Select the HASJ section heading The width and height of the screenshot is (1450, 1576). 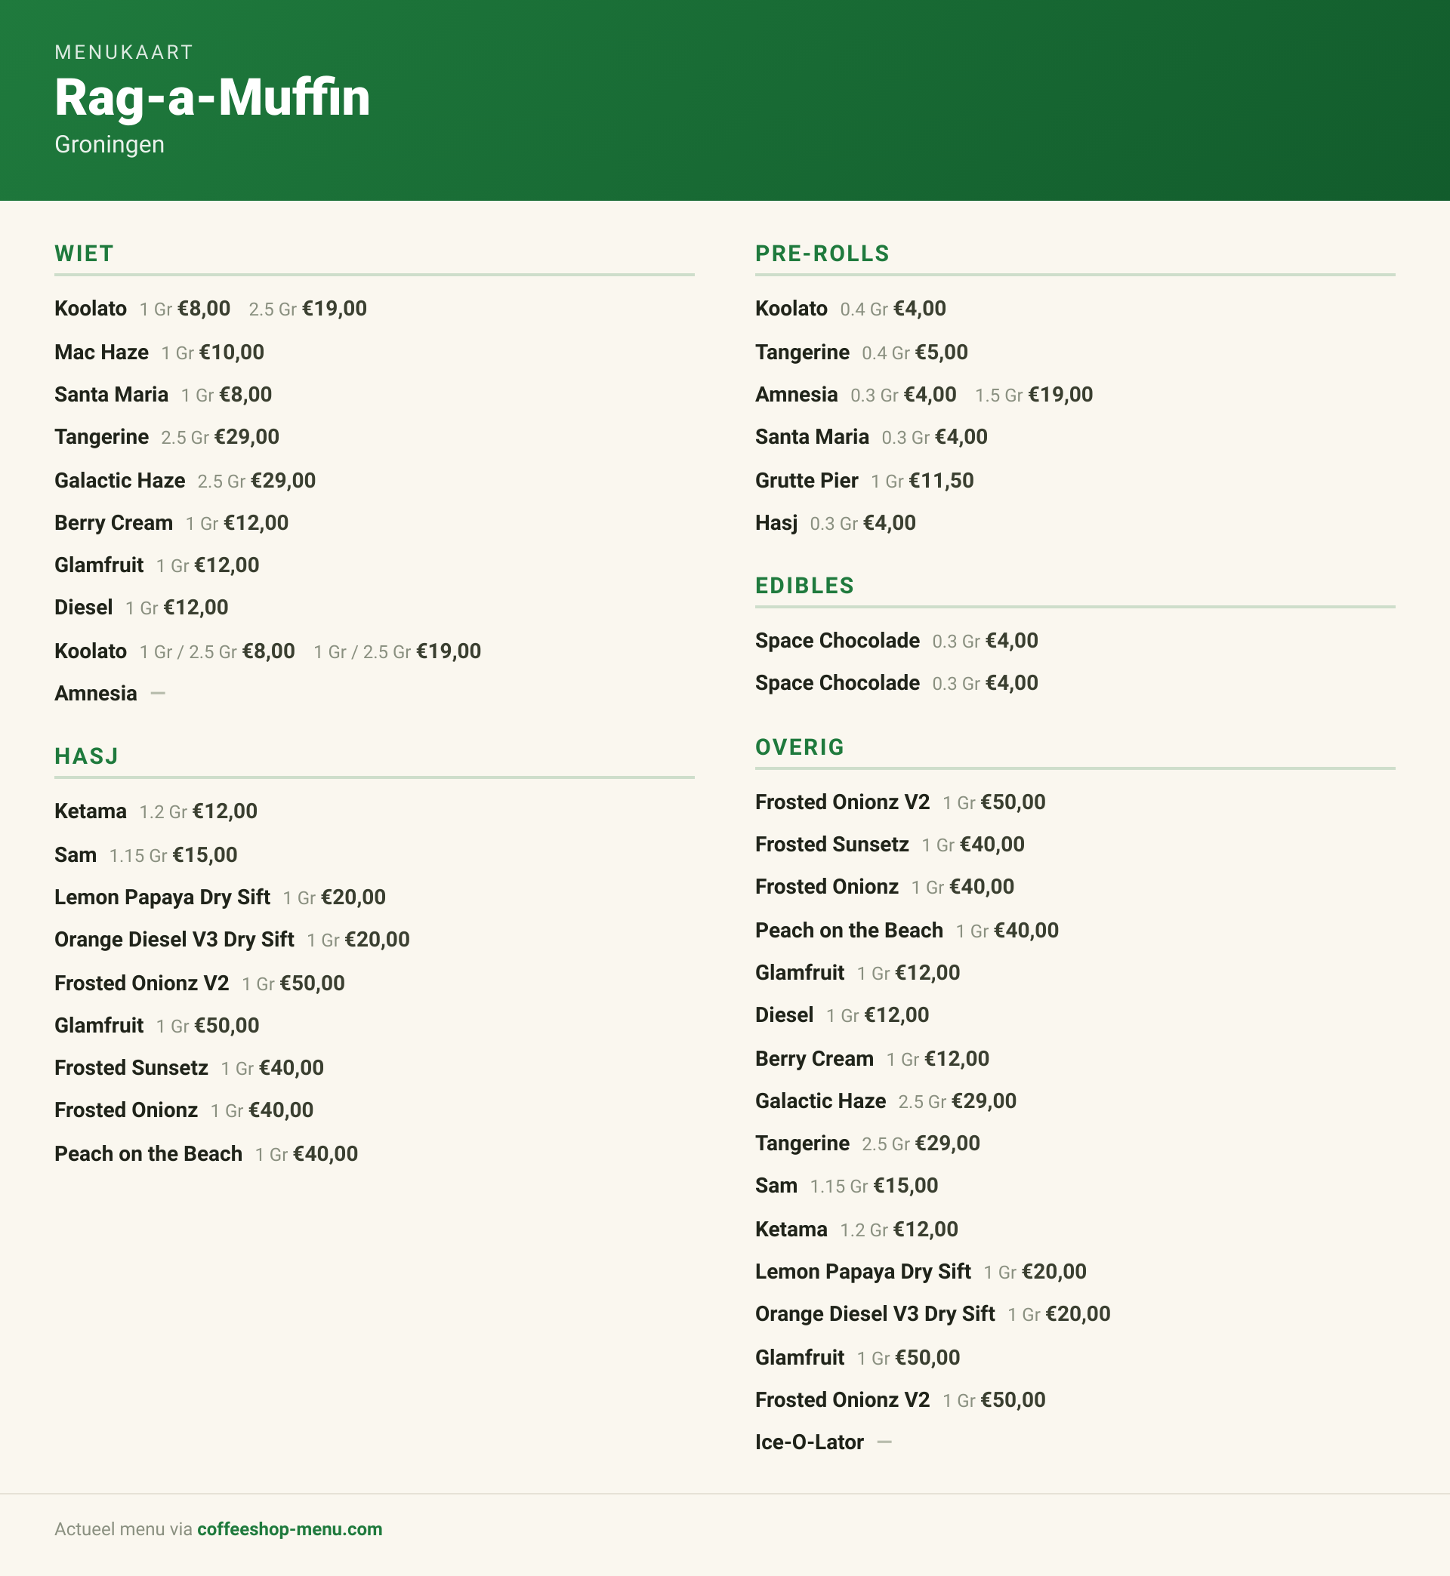pyautogui.click(x=86, y=756)
